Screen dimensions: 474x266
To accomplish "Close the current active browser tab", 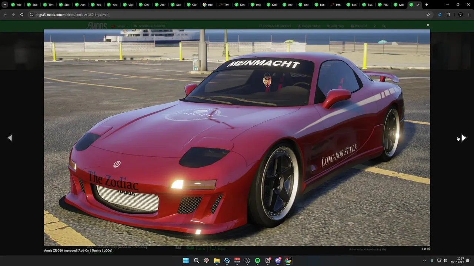I will tap(418, 5).
